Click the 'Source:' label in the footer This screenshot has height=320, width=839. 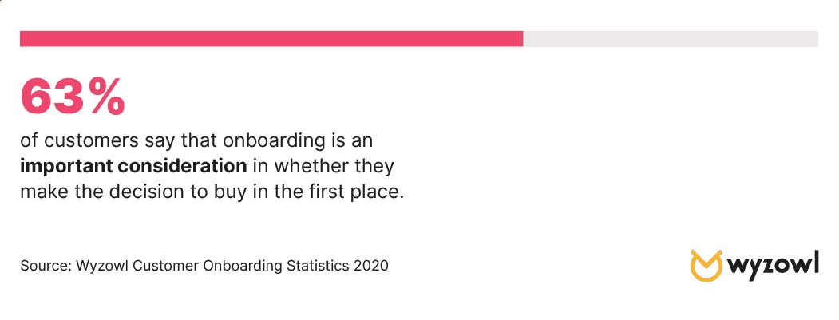46,266
